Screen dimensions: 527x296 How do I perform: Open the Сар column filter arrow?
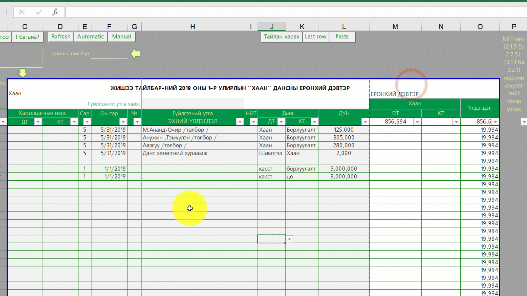tap(87, 122)
